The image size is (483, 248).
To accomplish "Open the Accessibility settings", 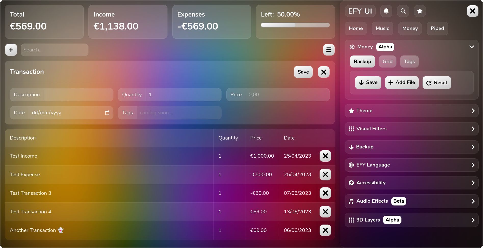I will tap(411, 183).
